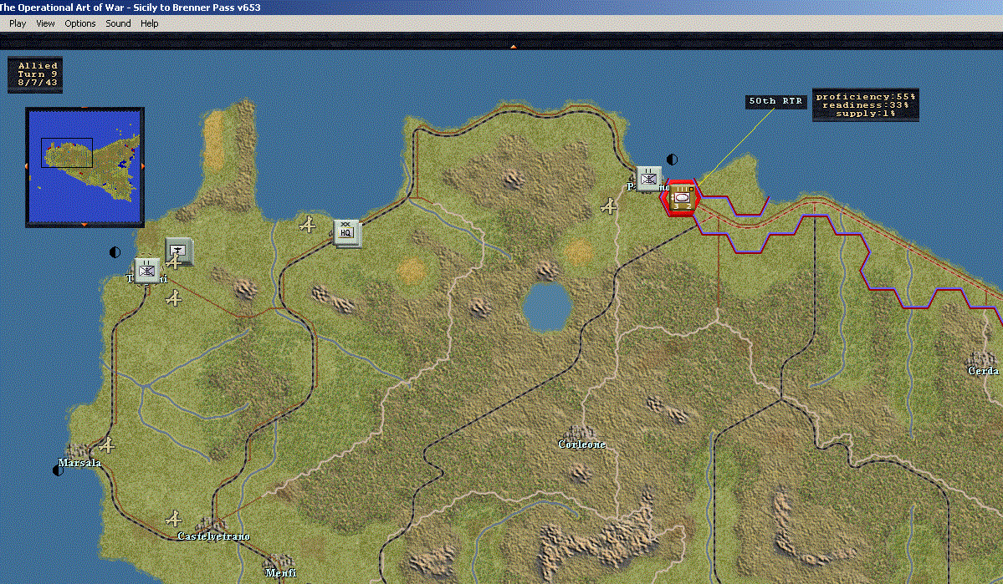Click the Allied Turn 9 info panel
This screenshot has width=1003, height=584.
pos(35,74)
